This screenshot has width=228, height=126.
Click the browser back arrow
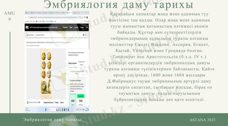point(26,17)
